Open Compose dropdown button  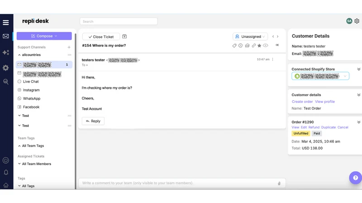pyautogui.click(x=44, y=36)
